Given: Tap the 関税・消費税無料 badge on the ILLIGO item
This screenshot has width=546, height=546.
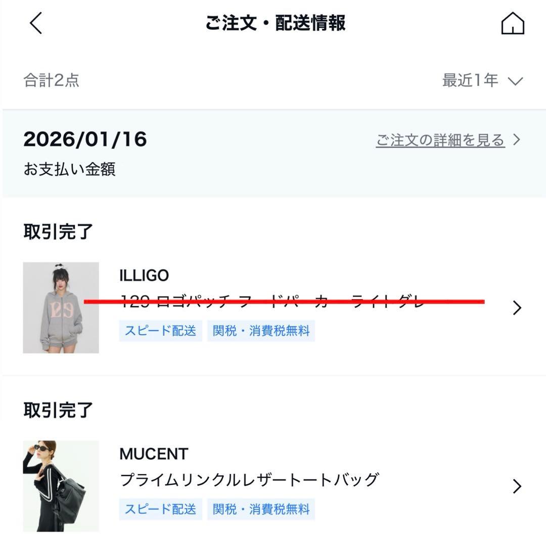Looking at the screenshot, I should pyautogui.click(x=261, y=331).
